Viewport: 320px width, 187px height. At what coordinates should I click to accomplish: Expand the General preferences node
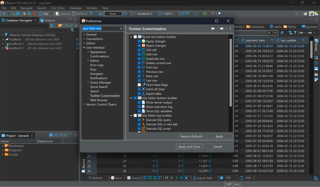click(x=84, y=34)
